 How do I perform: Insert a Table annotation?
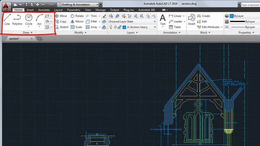click(x=175, y=27)
